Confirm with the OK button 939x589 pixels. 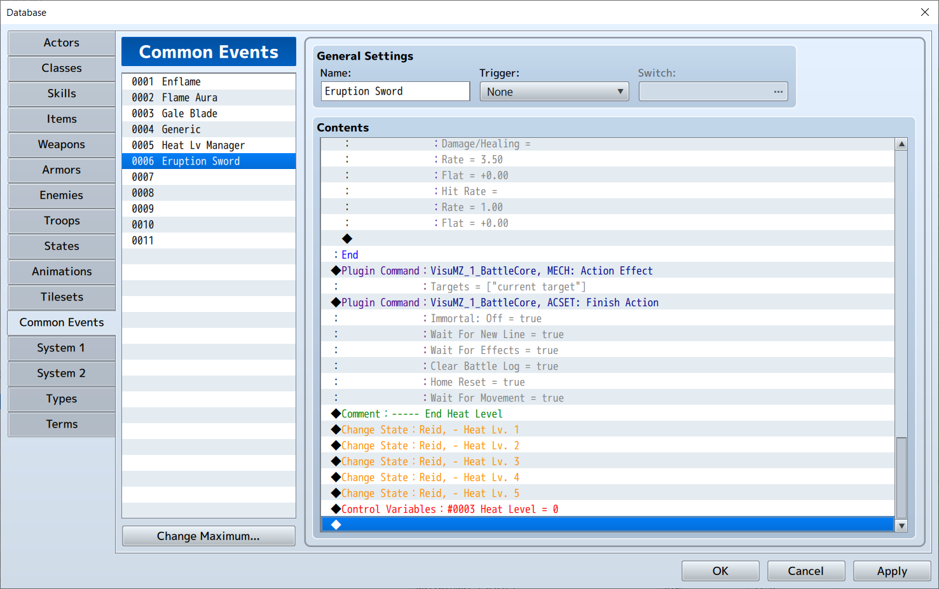pyautogui.click(x=720, y=571)
